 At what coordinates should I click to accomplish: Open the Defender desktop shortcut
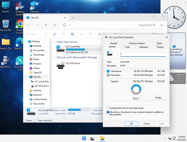[x=34, y=7]
